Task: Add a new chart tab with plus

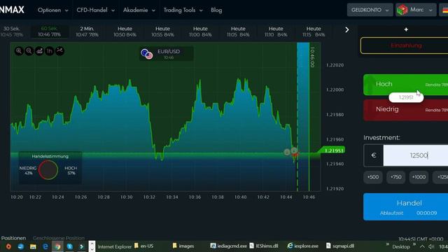Action: 406,29
